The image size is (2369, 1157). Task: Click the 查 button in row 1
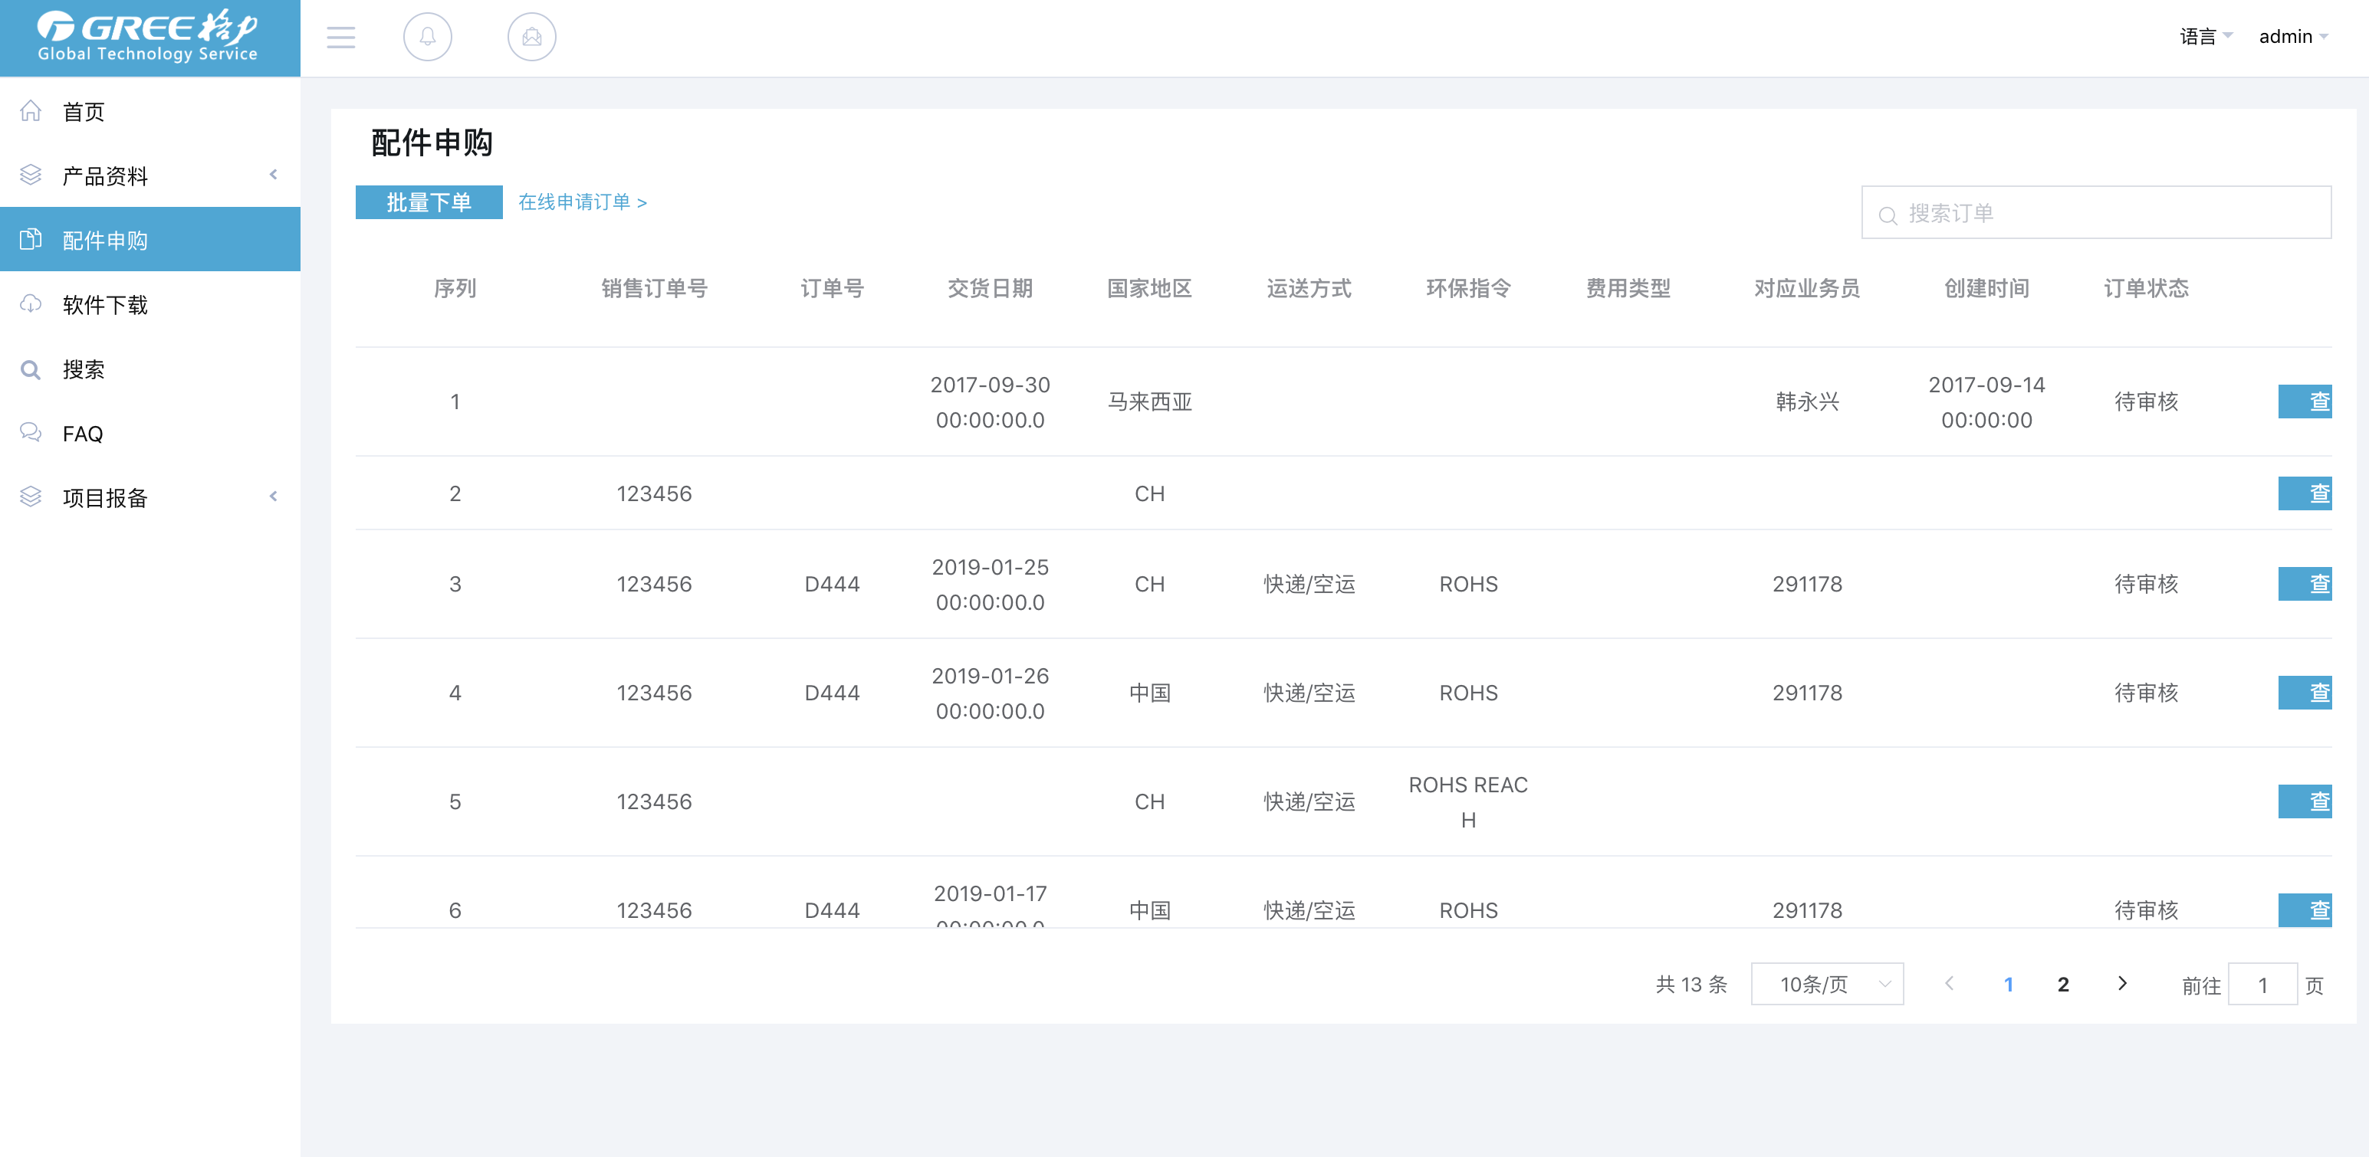point(2305,402)
